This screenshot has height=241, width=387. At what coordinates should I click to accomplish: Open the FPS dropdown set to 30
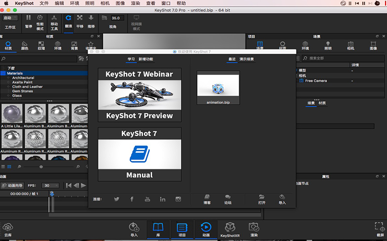(x=50, y=186)
